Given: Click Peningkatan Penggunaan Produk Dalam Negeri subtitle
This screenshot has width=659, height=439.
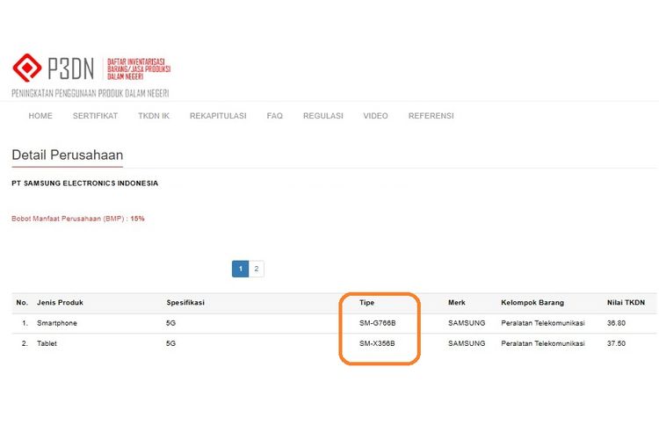Looking at the screenshot, I should coord(91,93).
